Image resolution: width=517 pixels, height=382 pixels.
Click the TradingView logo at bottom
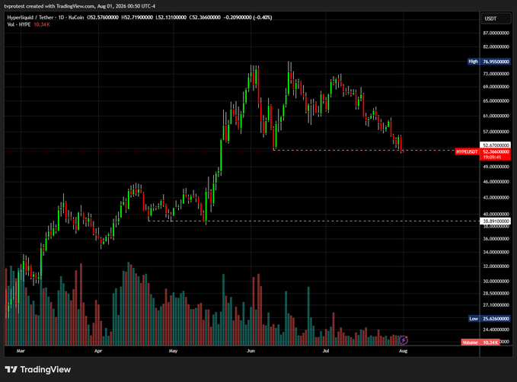pos(38,370)
